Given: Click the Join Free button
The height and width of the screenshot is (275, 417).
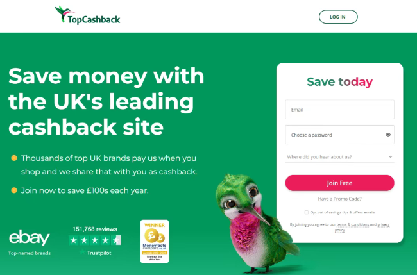Looking at the screenshot, I should pyautogui.click(x=339, y=183).
